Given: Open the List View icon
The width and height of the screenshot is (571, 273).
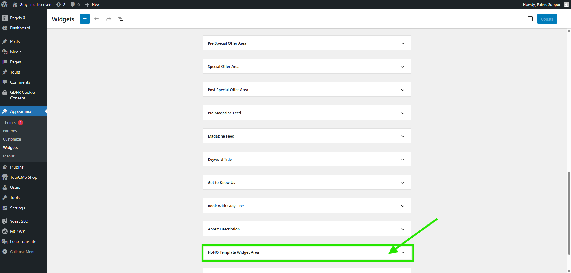Looking at the screenshot, I should [121, 19].
